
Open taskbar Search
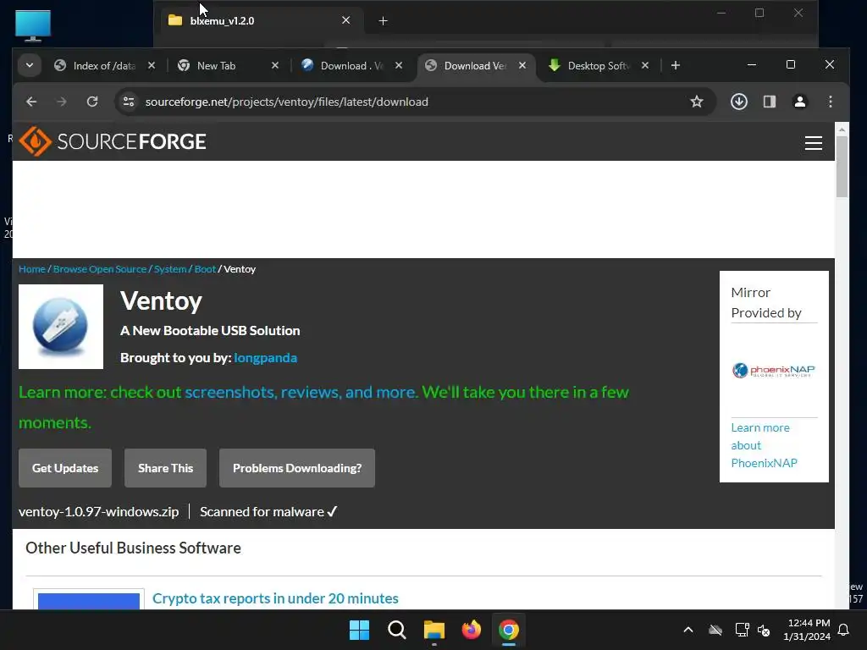point(397,630)
